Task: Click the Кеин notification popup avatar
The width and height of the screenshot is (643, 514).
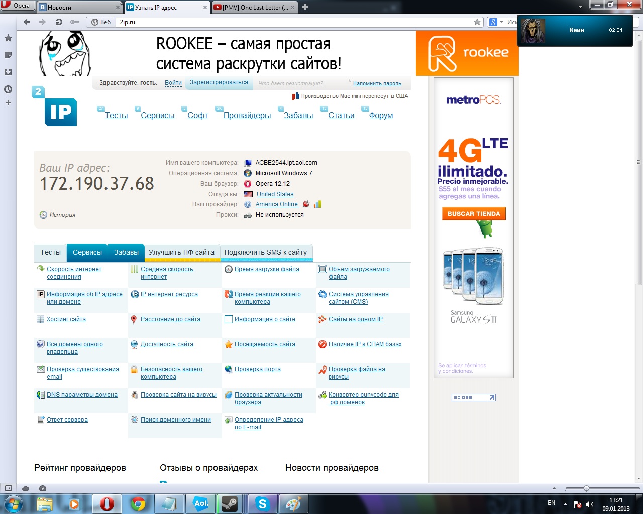Action: tap(532, 31)
